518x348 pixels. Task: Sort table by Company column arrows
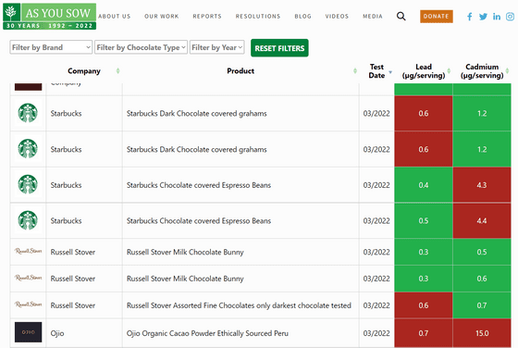[x=118, y=70]
